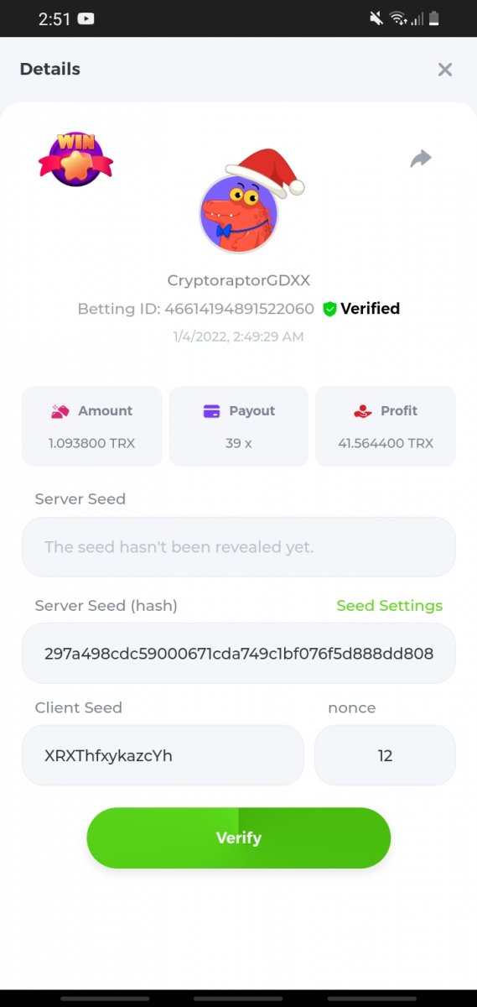
Task: Click the purple Payout card icon
Action: (x=211, y=411)
